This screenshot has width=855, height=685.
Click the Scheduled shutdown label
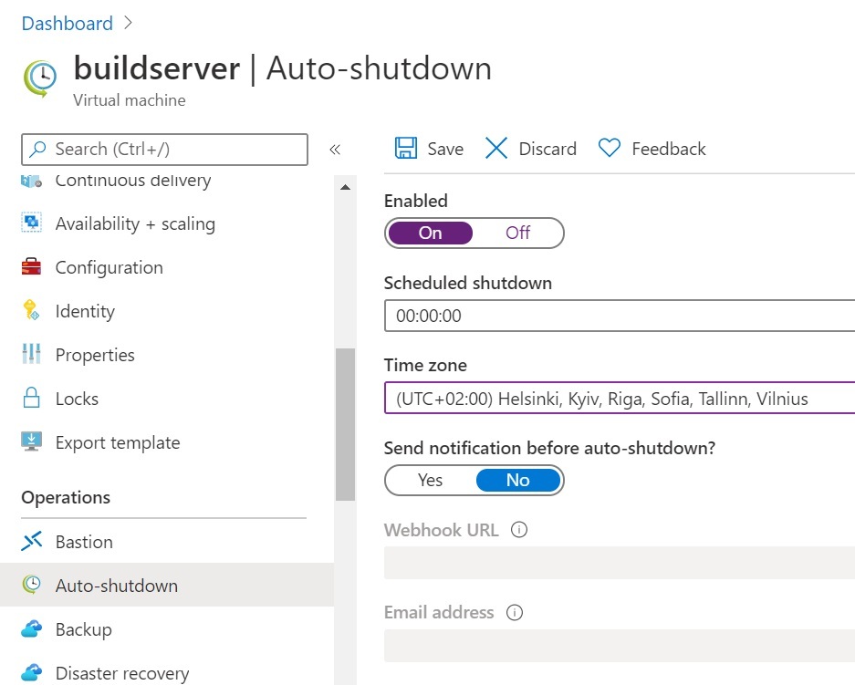point(468,283)
